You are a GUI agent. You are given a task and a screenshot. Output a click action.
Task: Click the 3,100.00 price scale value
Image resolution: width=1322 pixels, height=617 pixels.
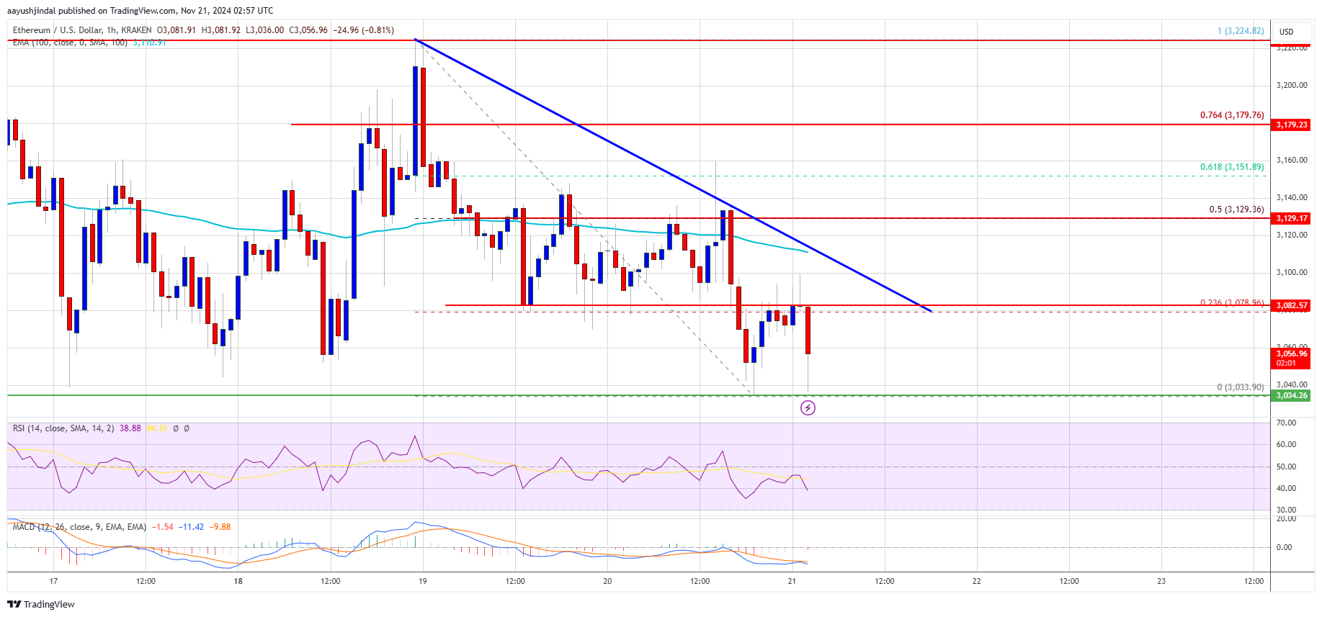1291,272
